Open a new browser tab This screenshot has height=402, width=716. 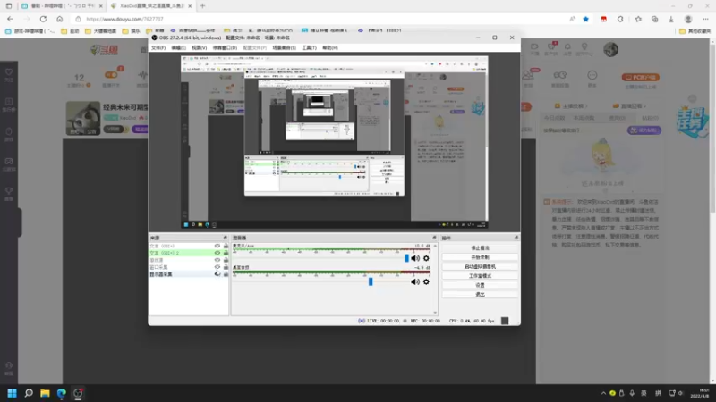coord(203,6)
